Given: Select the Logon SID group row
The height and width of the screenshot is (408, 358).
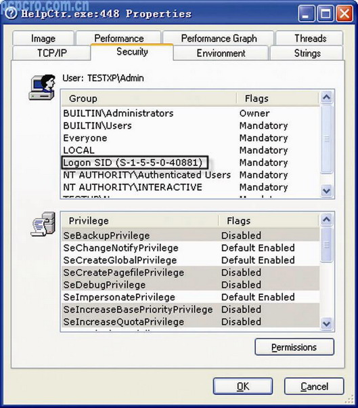Looking at the screenshot, I should (191, 163).
